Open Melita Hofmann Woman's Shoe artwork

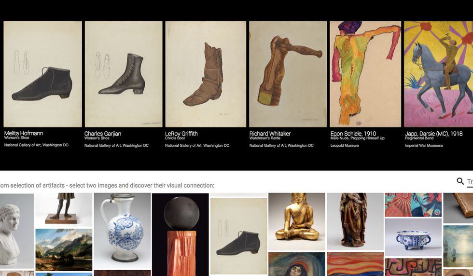tap(43, 74)
